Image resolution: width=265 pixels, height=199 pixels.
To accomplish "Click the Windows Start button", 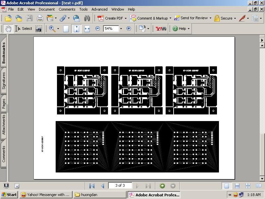I will pyautogui.click(x=9, y=195).
